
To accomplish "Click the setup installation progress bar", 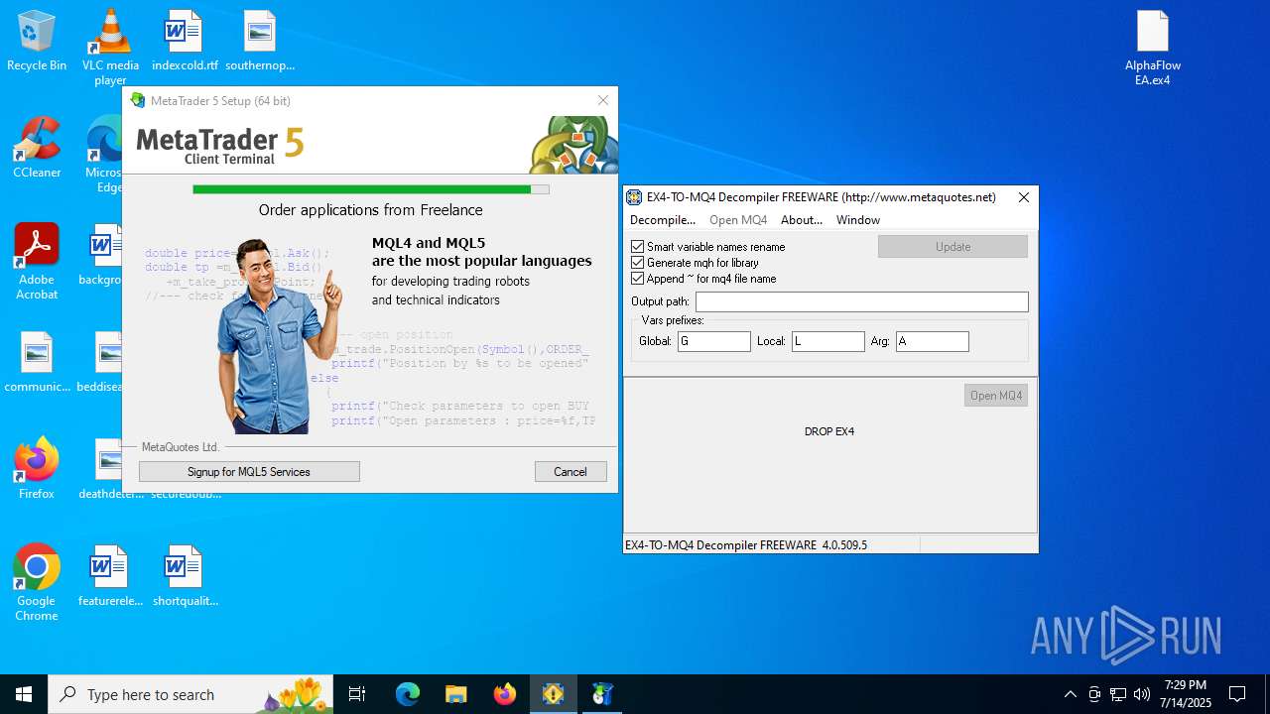I will coord(371,189).
